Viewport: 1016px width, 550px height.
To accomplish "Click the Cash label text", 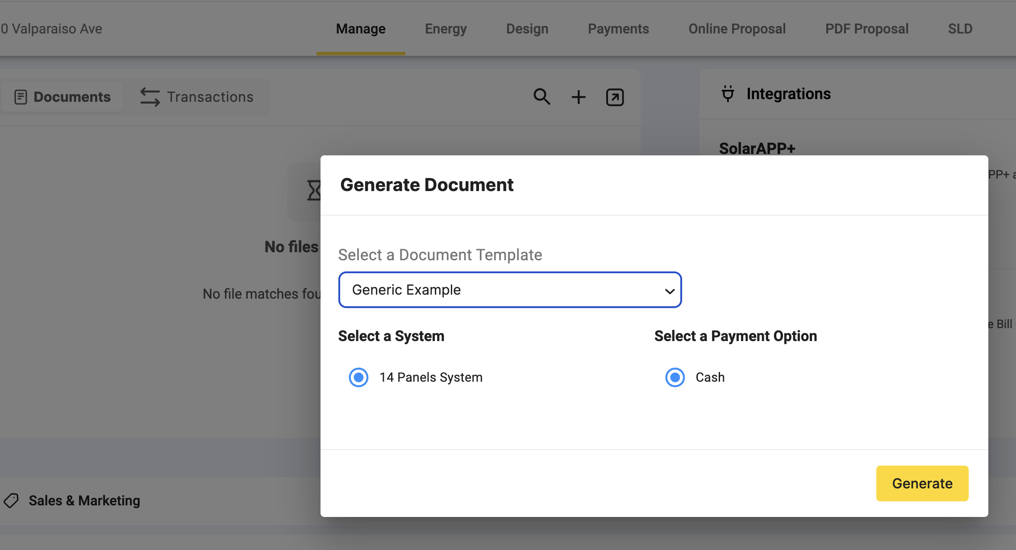I will tap(710, 377).
